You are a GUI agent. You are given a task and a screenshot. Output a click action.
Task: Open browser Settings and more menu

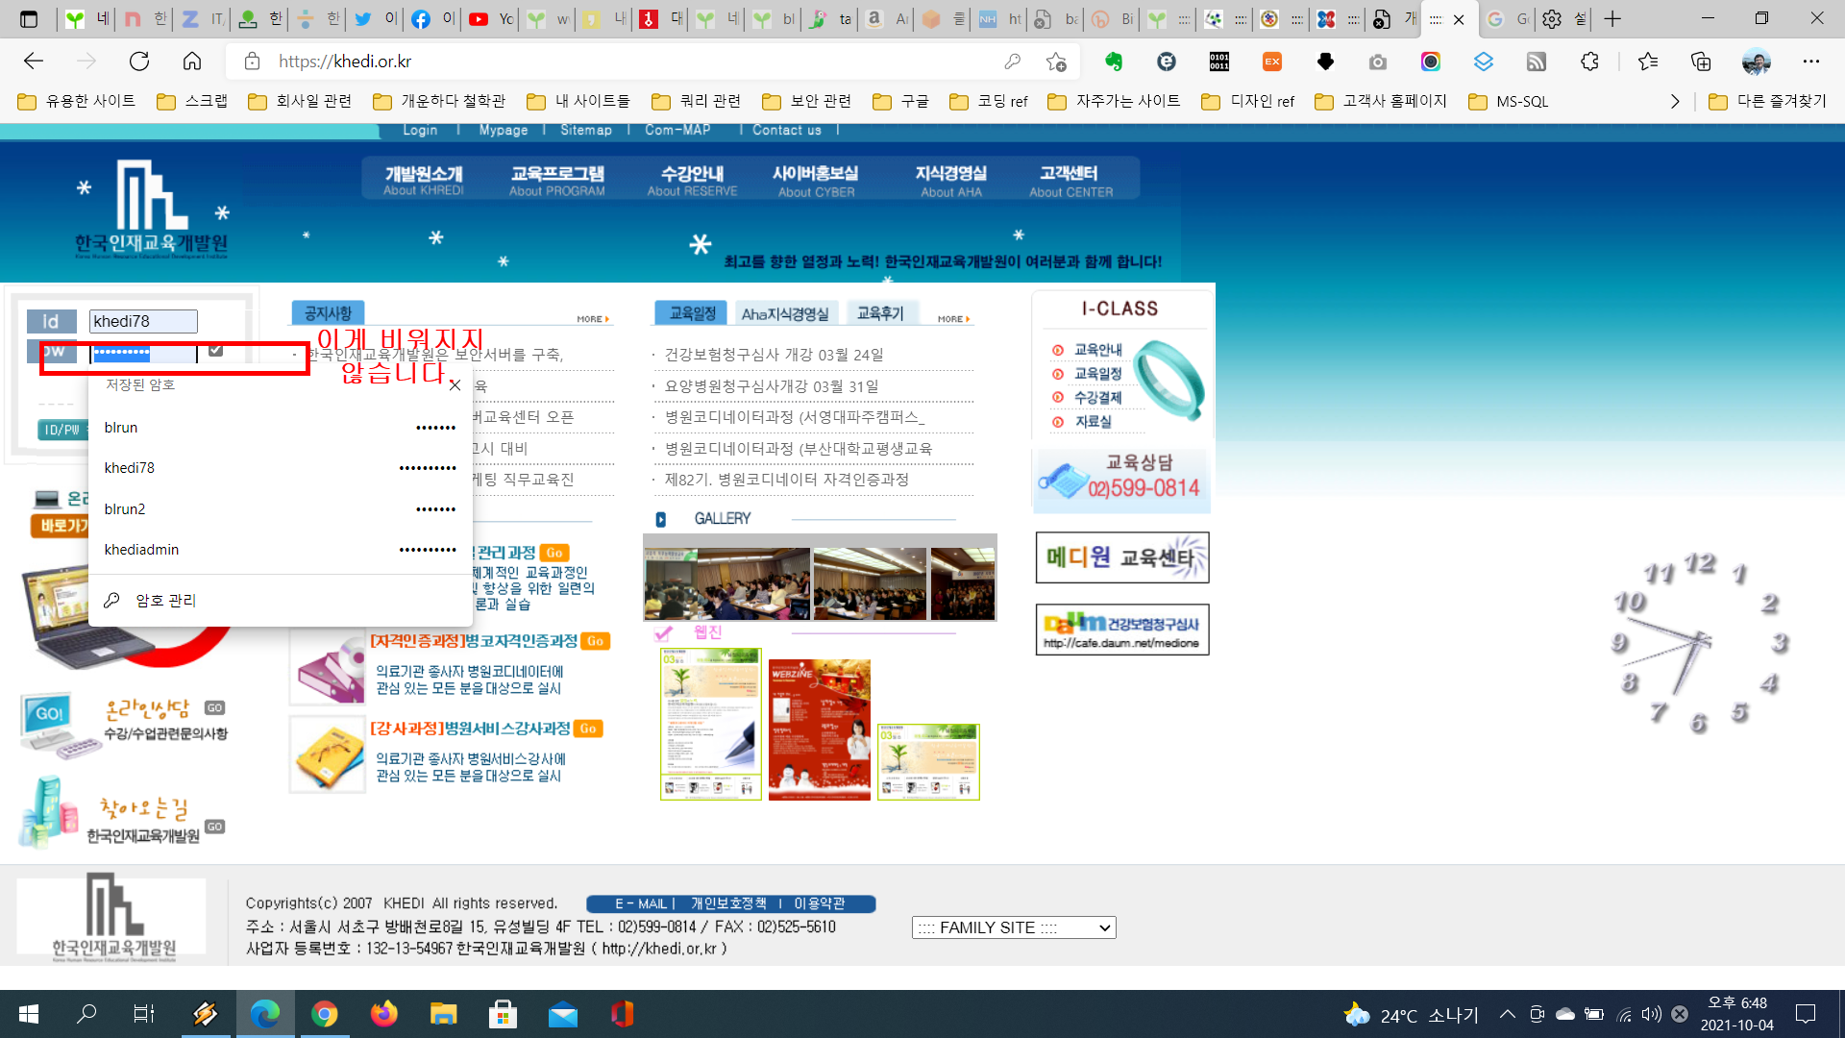click(1811, 62)
